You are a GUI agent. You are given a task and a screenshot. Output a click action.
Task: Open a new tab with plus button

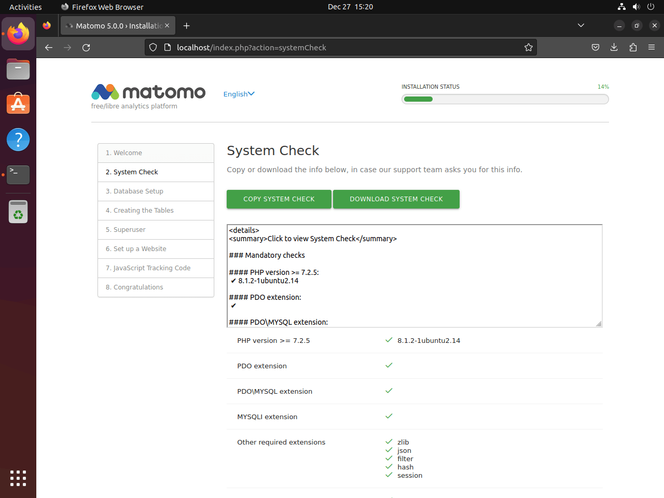click(187, 25)
